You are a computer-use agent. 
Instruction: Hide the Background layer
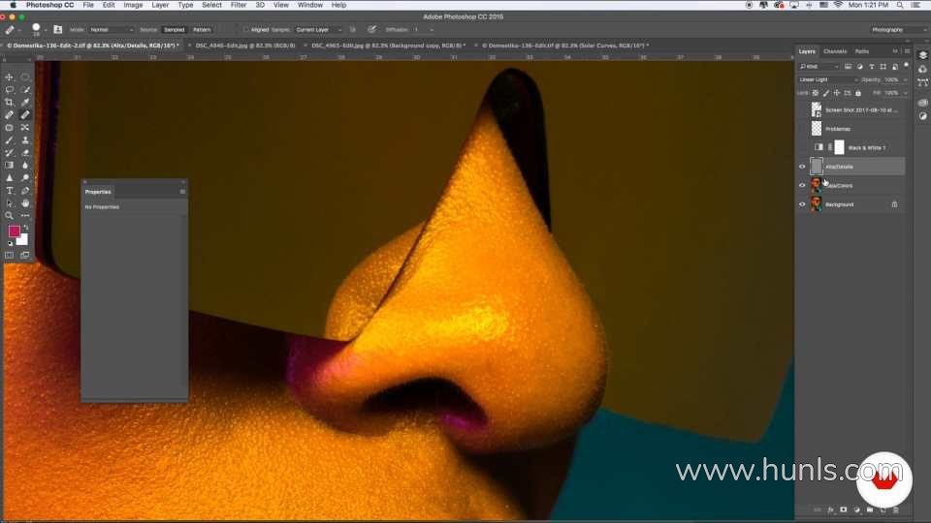click(x=802, y=204)
